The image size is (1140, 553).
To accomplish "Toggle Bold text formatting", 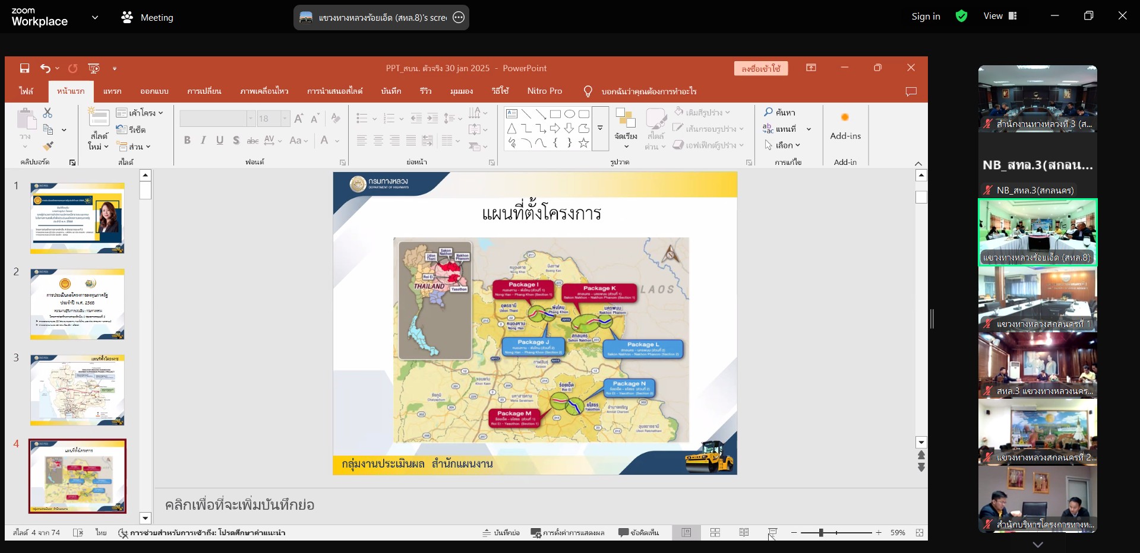I will 187,141.
